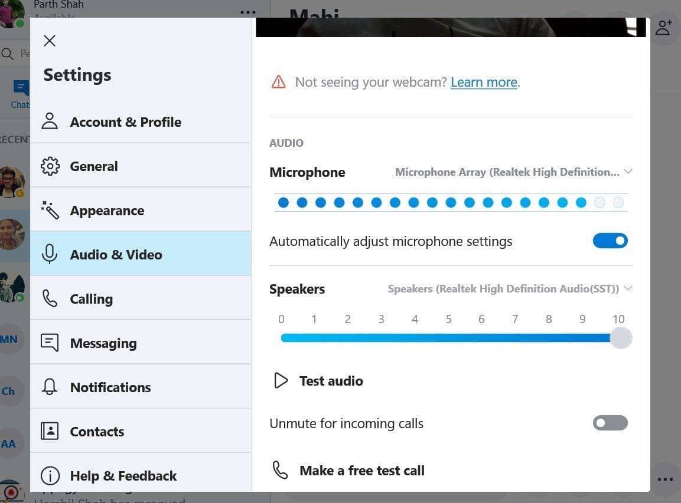Open the MN contact in recent chats
Screen dimensions: 681x503
click(x=9, y=339)
